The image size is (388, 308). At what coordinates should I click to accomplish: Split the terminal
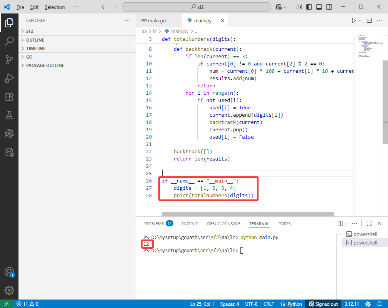coord(340,223)
